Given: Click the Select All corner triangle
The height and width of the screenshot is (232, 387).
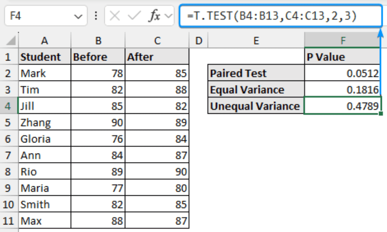Looking at the screenshot, I should [x=11, y=40].
